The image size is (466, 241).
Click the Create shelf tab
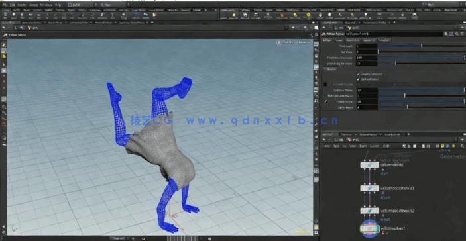(6, 10)
